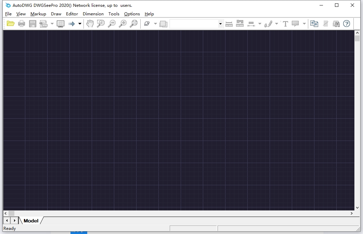Viewport: 363px width, 234px height.
Task: Expand the orbit view dropdown arrow
Action: pyautogui.click(x=155, y=24)
